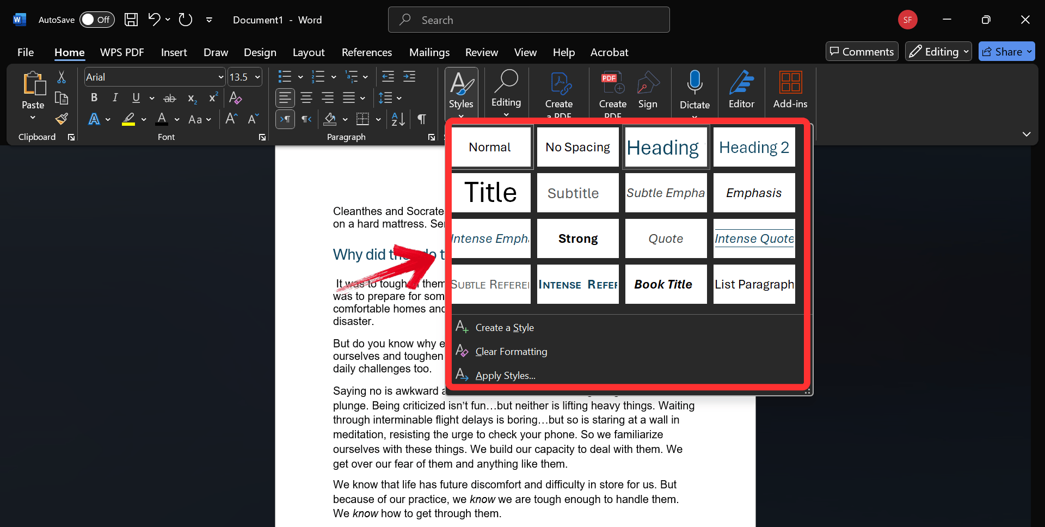The image size is (1045, 527).
Task: Click the Format Painter brush icon
Action: (x=62, y=119)
